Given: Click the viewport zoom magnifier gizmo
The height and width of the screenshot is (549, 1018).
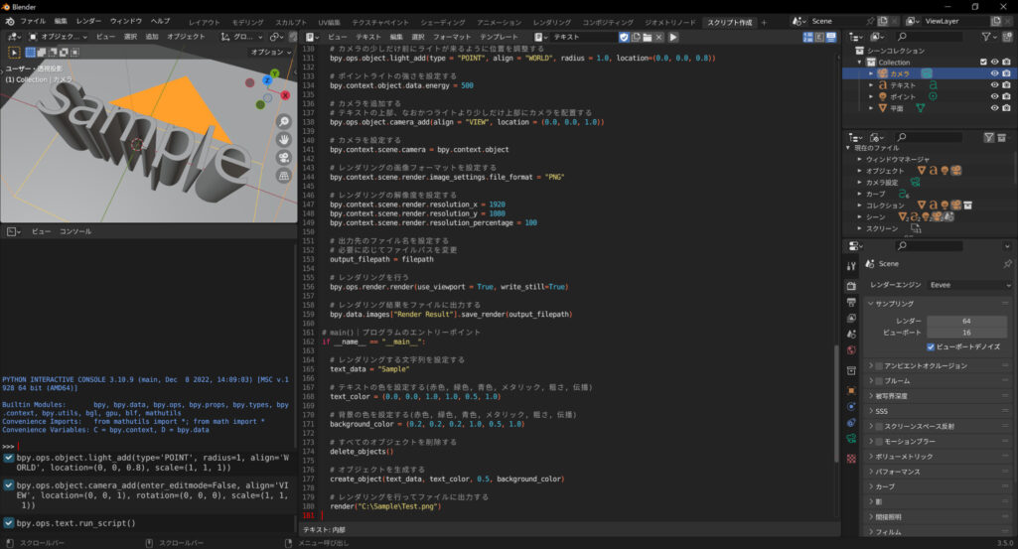Looking at the screenshot, I should (x=284, y=121).
